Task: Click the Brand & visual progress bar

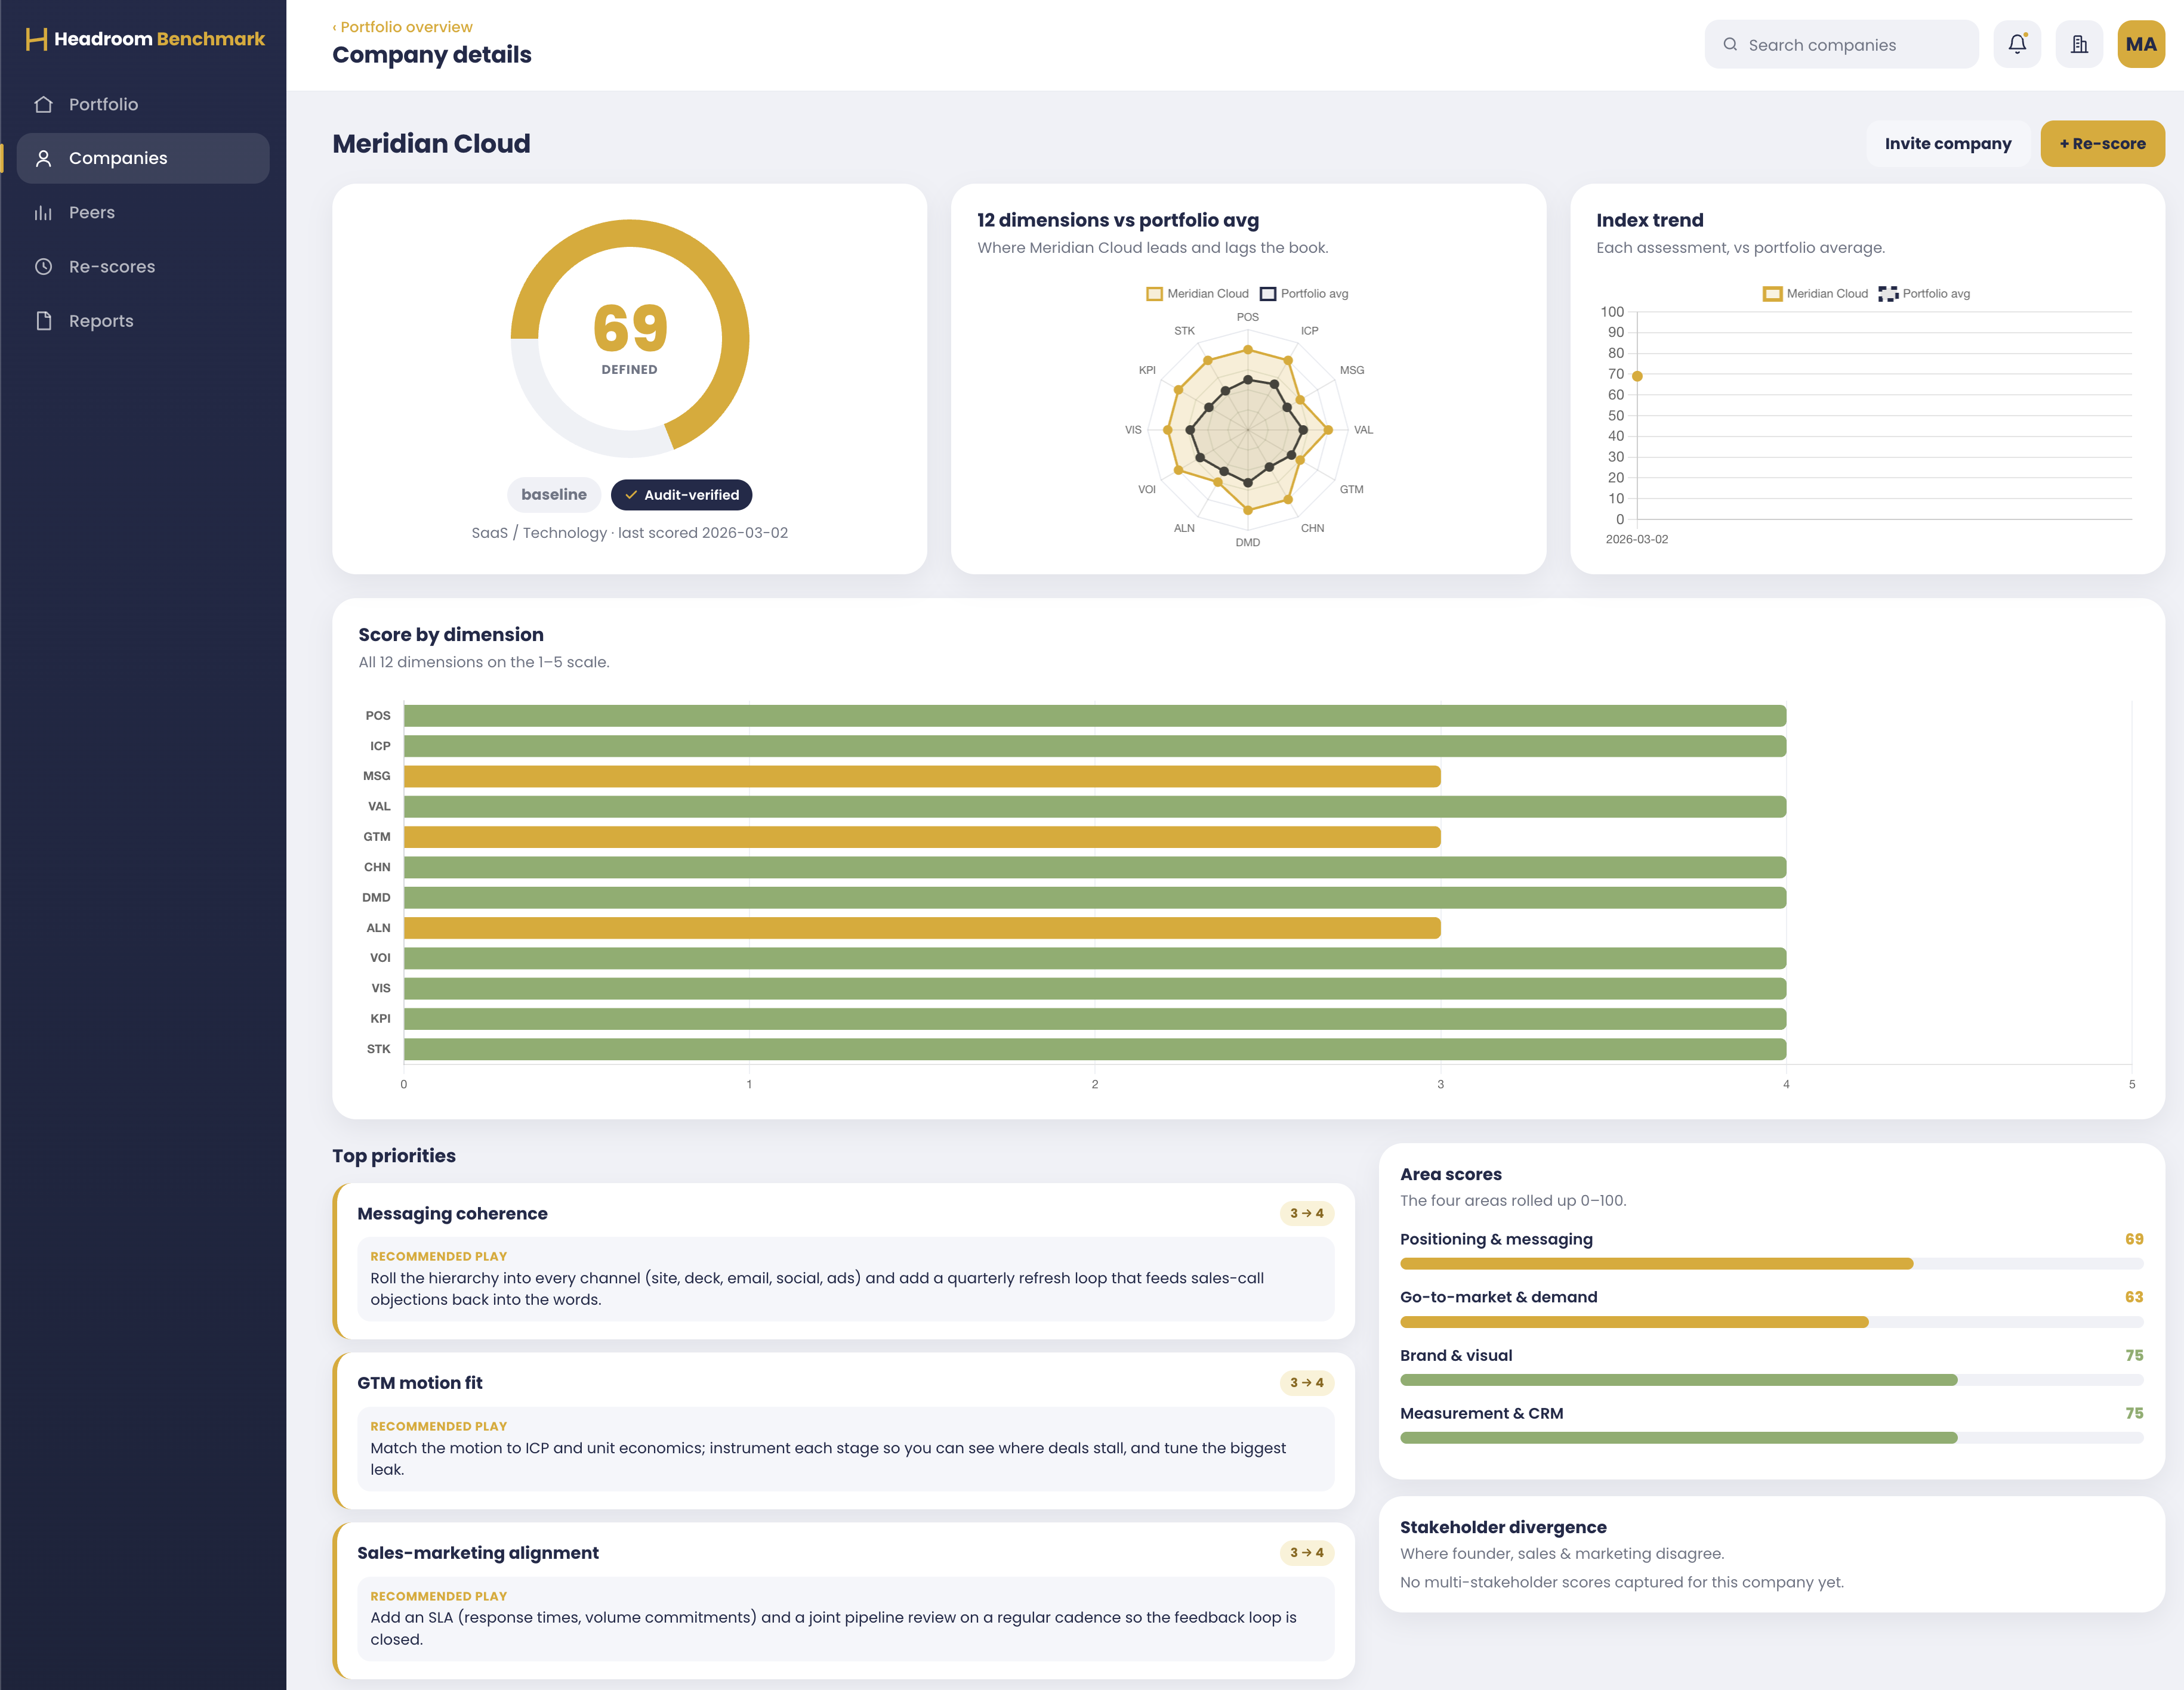Action: point(1771,1380)
